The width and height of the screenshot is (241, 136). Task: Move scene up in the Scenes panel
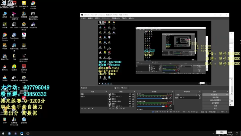[x=89, y=108]
